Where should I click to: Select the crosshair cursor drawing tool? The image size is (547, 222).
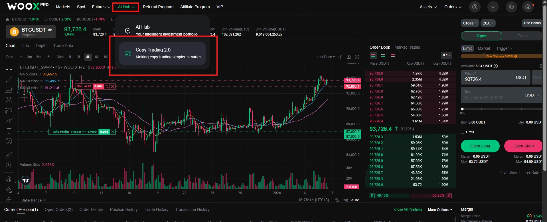click(x=9, y=69)
